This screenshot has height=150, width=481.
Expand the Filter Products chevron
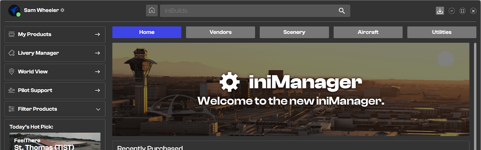tap(98, 109)
